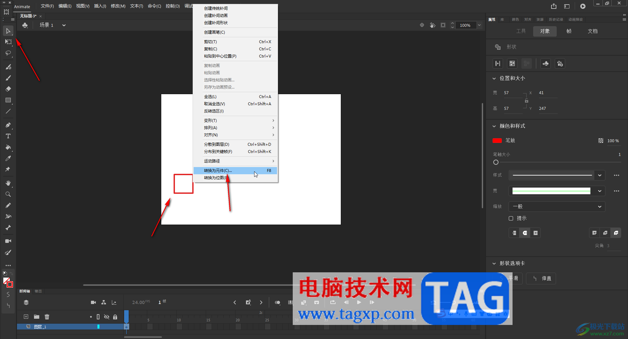Select the Text tool
The width and height of the screenshot is (628, 339).
click(x=8, y=136)
